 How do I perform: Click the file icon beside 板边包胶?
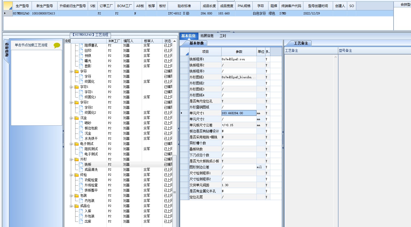pos(81,128)
